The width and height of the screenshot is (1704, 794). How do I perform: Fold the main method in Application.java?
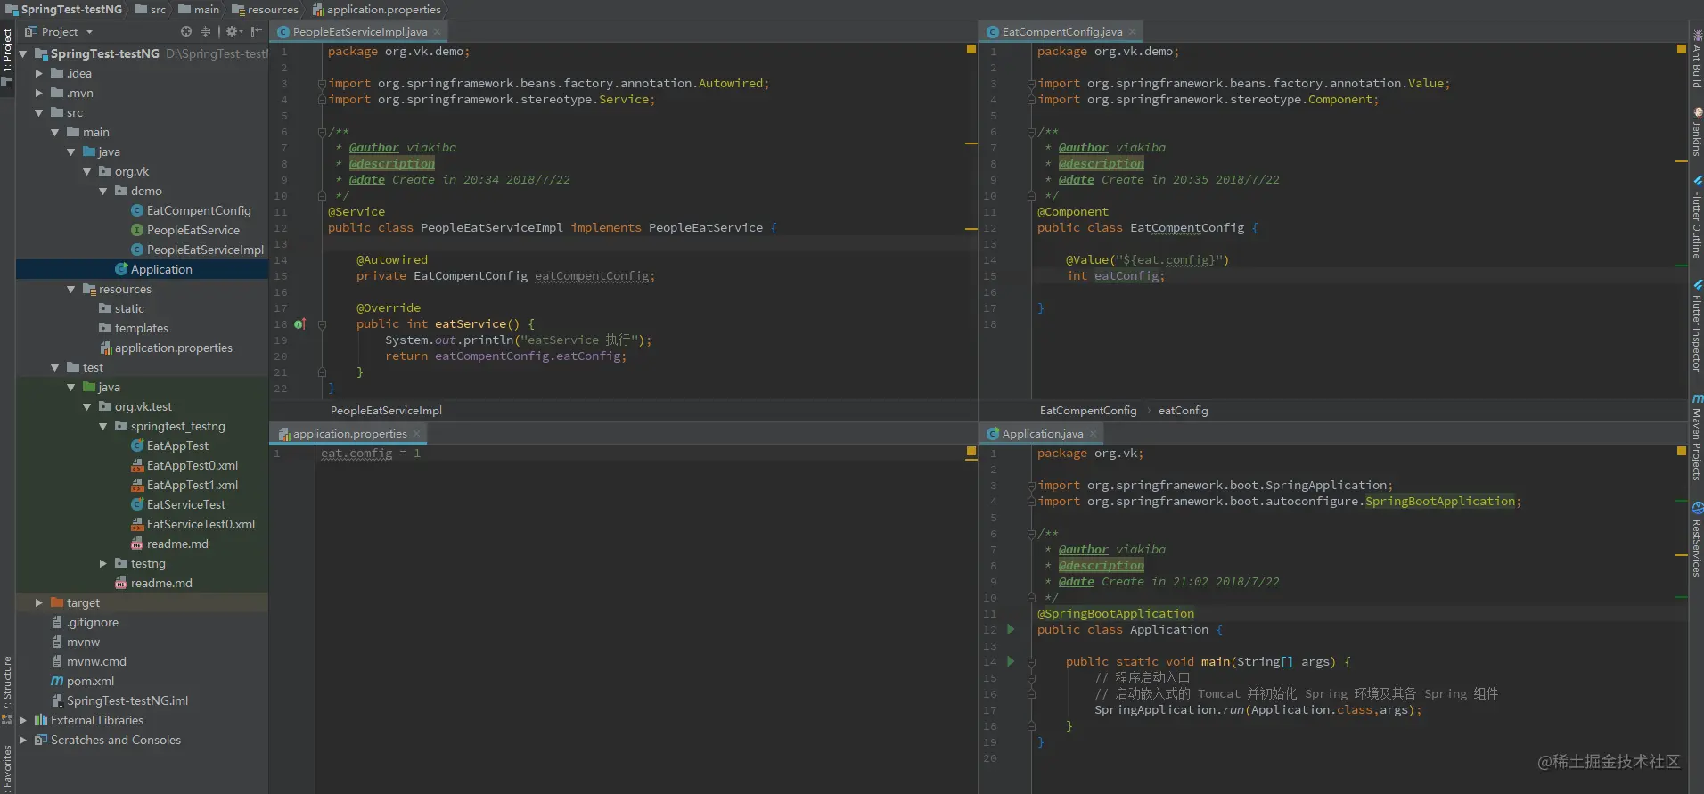[1031, 661]
